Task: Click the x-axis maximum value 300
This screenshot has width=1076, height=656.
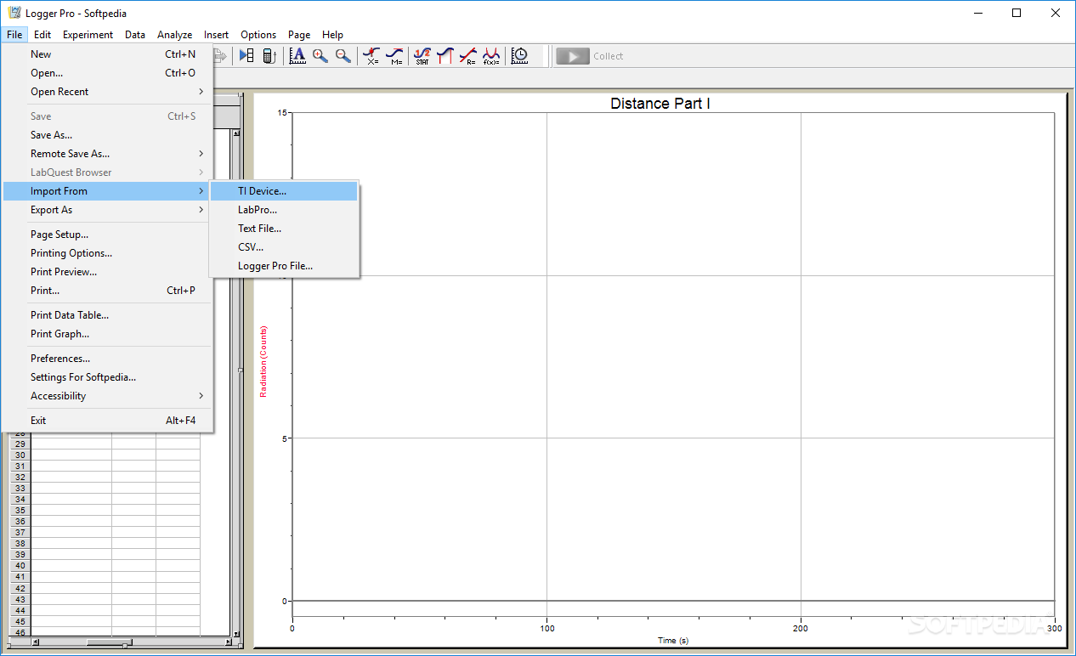Action: click(x=1055, y=629)
